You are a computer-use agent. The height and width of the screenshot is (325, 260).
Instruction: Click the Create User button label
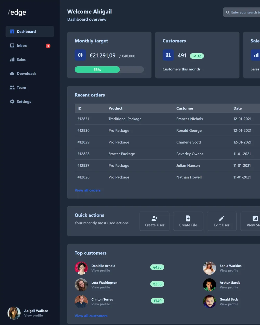[x=154, y=225]
